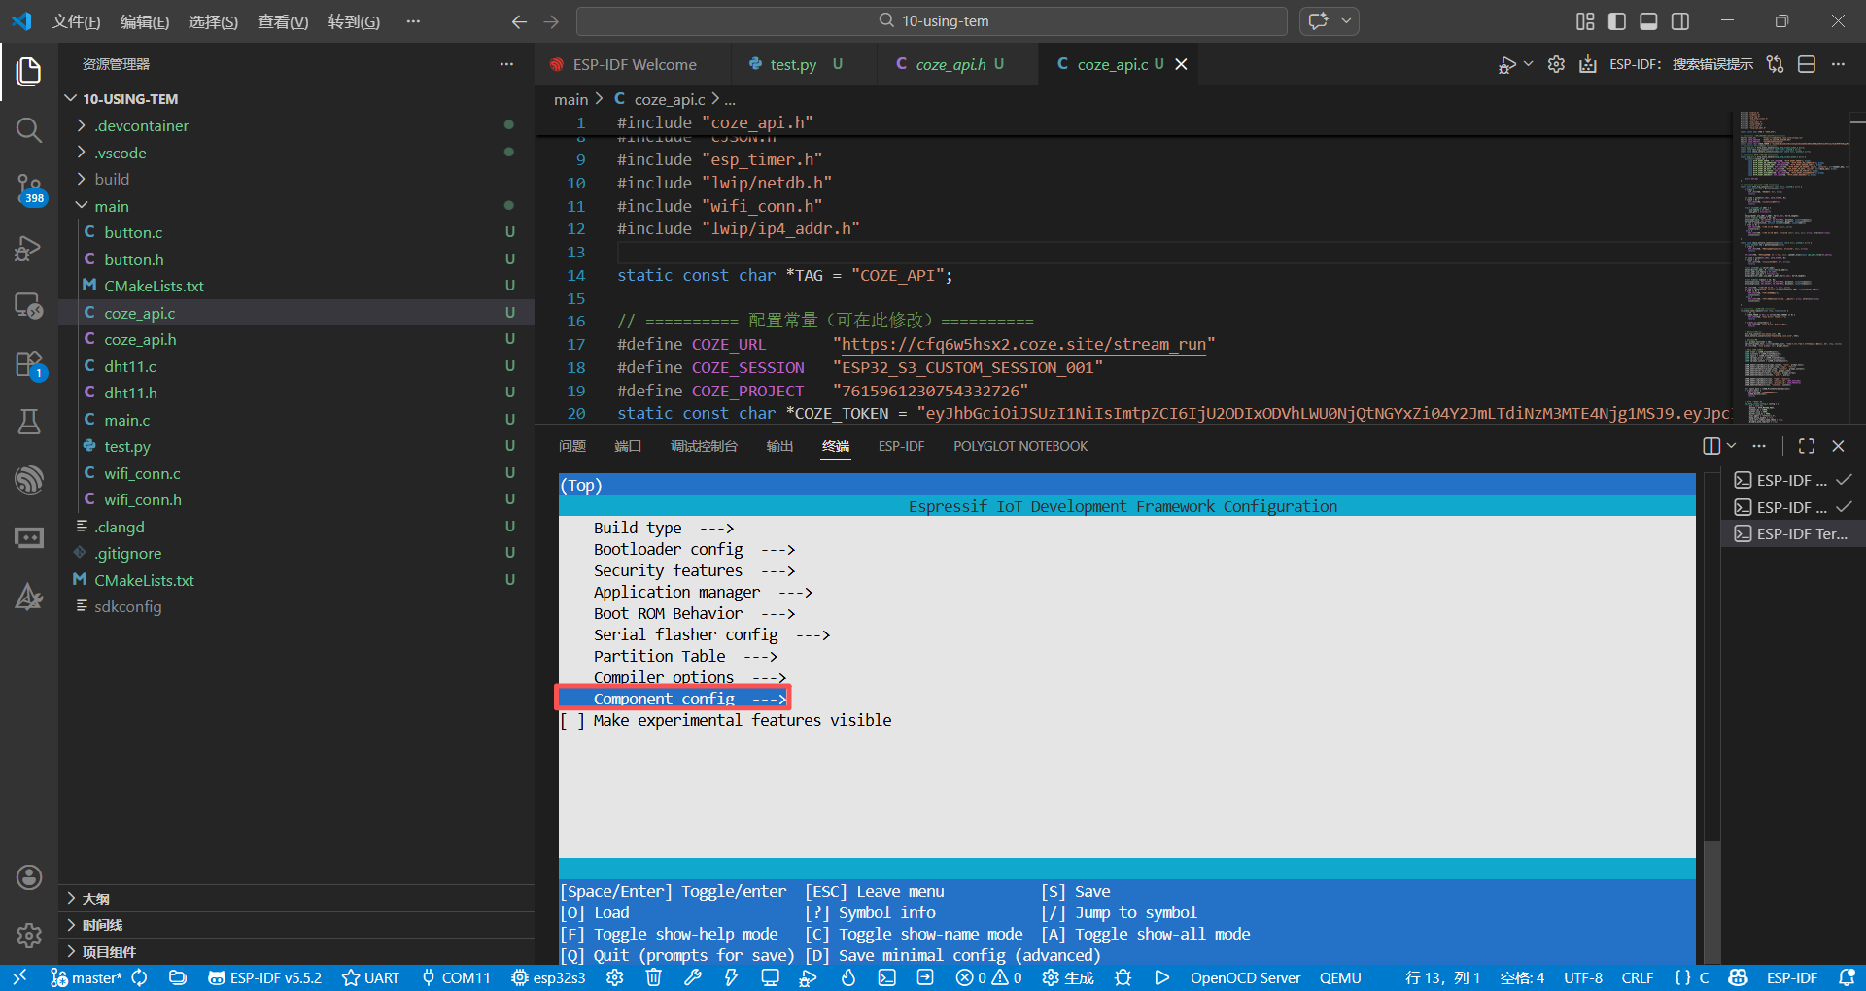This screenshot has height=991, width=1866.
Task: Open Manage gear in activity bar
Action: [28, 936]
